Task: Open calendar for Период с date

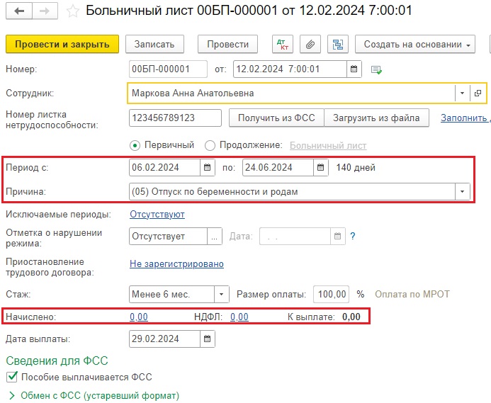Action: click(208, 168)
